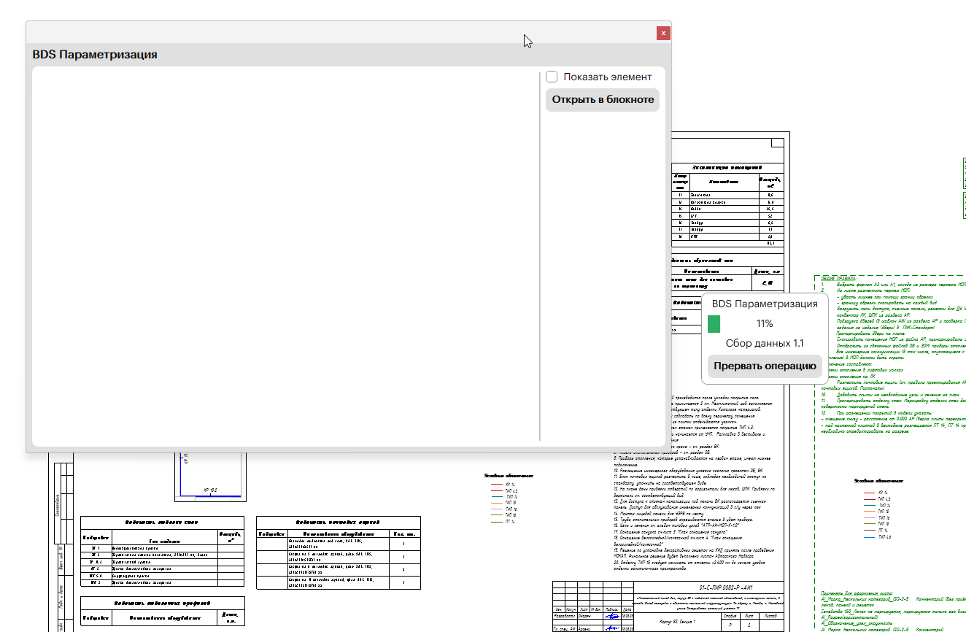
Task: Click the dialog's BDS Параметризация header bar
Action: [x=348, y=55]
